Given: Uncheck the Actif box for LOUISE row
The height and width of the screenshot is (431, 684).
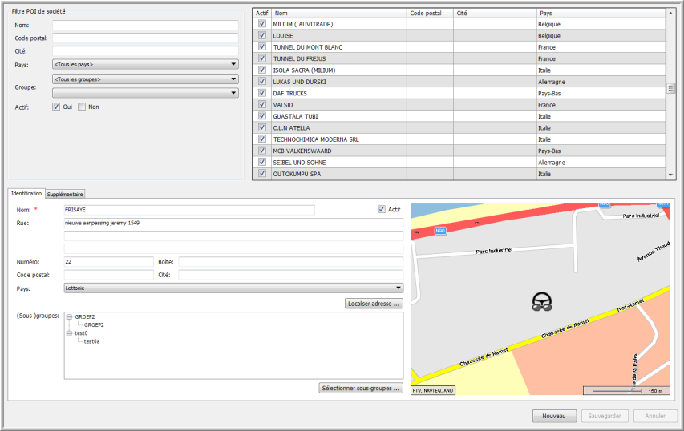Looking at the screenshot, I should 261,36.
